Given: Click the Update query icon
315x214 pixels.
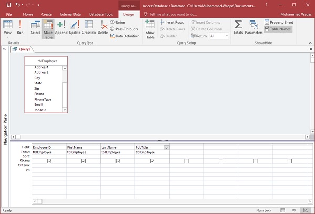Looking at the screenshot, I should click(75, 27).
